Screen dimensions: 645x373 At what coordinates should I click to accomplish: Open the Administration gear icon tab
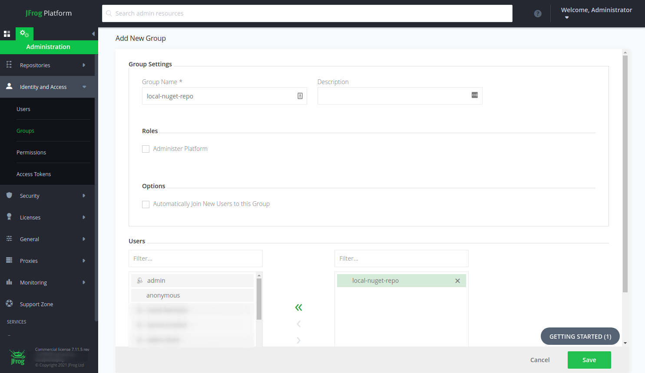coord(24,33)
